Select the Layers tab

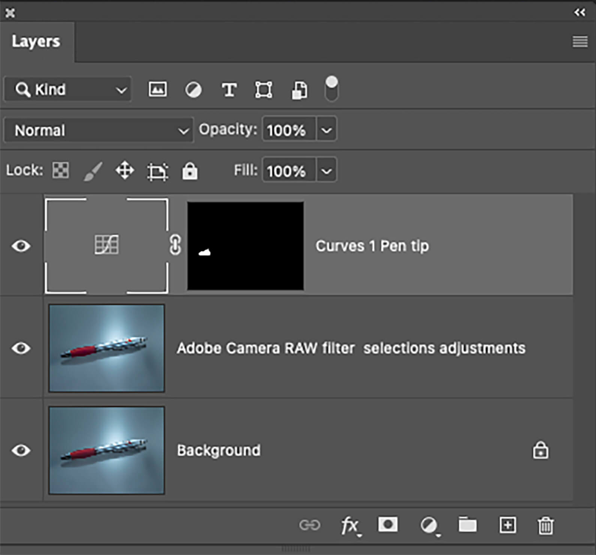click(x=36, y=42)
